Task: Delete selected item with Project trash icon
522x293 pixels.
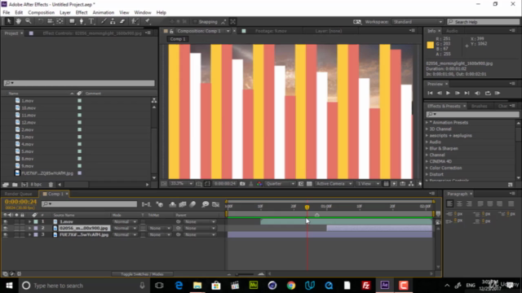Action: (51, 185)
